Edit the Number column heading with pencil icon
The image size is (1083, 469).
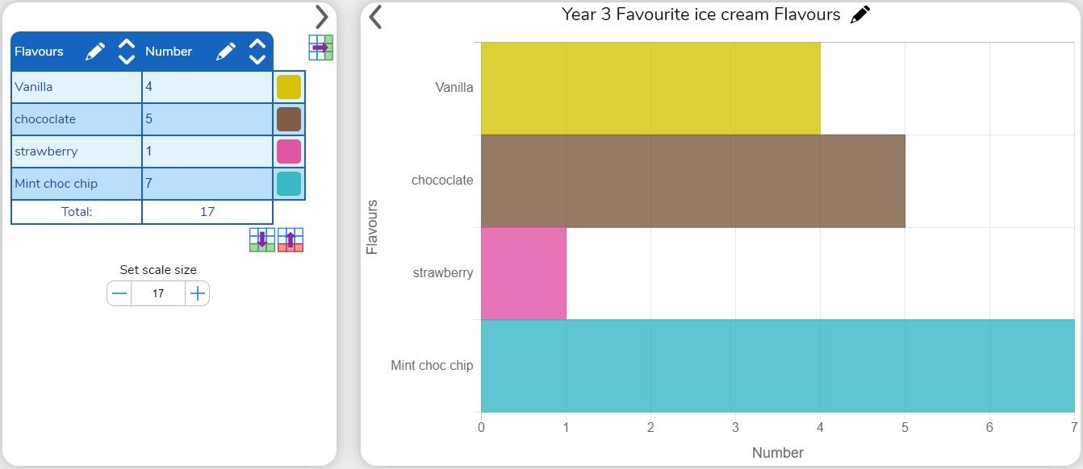click(226, 52)
